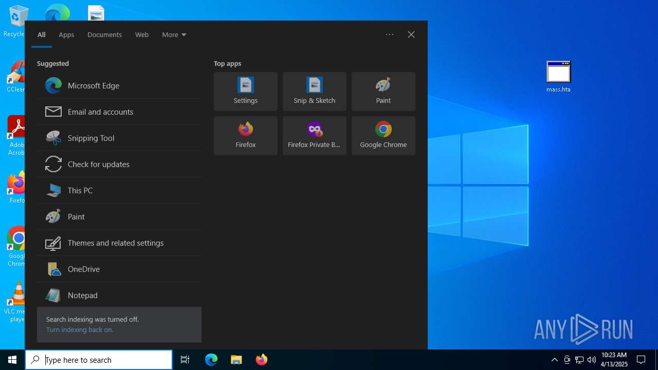Open the clock showing 10:23 AM
658x370 pixels.
click(x=614, y=360)
